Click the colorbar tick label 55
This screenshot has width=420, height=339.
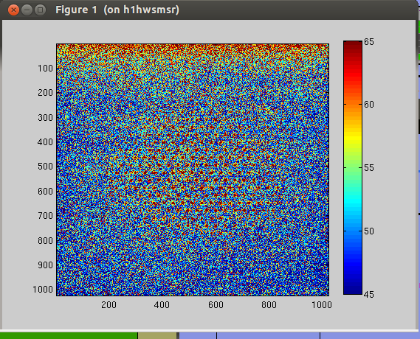tap(369, 168)
